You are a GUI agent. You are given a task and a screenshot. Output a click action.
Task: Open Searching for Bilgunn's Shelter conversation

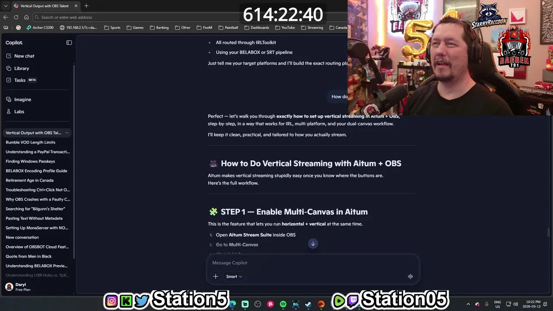35,209
